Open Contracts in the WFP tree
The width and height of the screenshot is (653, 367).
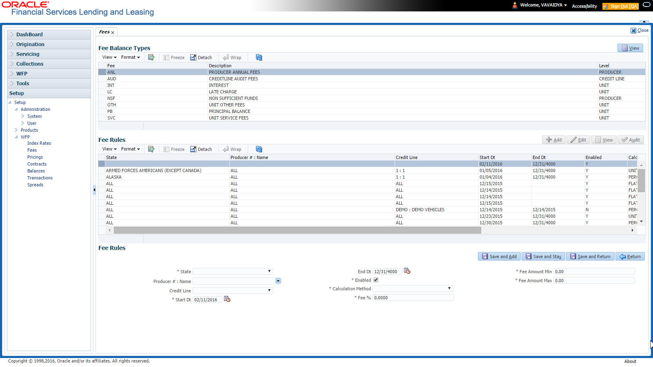tap(37, 164)
